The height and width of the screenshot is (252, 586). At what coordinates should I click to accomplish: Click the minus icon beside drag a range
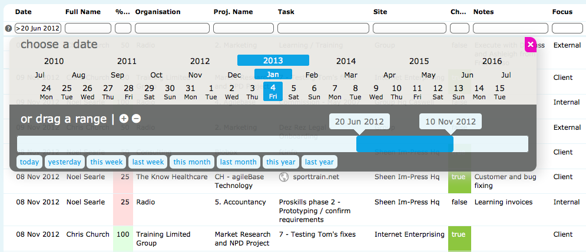[x=136, y=118]
